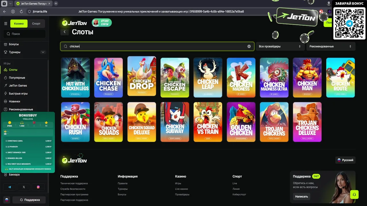Open the hamburger menu in sidebar
The image size is (367, 206).
click(x=5, y=23)
